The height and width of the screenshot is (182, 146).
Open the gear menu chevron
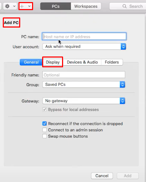coord(14,6)
